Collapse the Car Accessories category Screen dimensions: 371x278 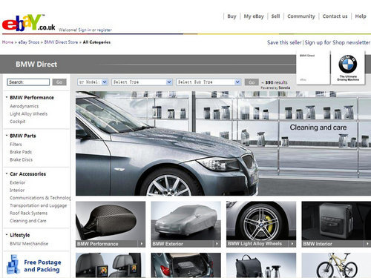point(7,173)
